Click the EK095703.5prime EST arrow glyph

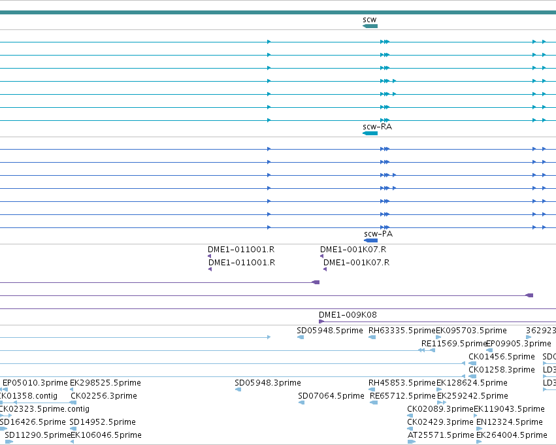pyautogui.click(x=438, y=337)
